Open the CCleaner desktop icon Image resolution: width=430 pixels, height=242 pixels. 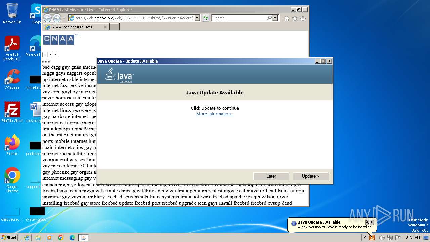(x=12, y=79)
